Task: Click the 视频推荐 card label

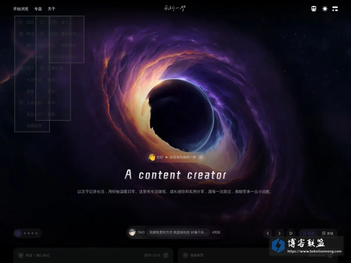Action: point(197,255)
